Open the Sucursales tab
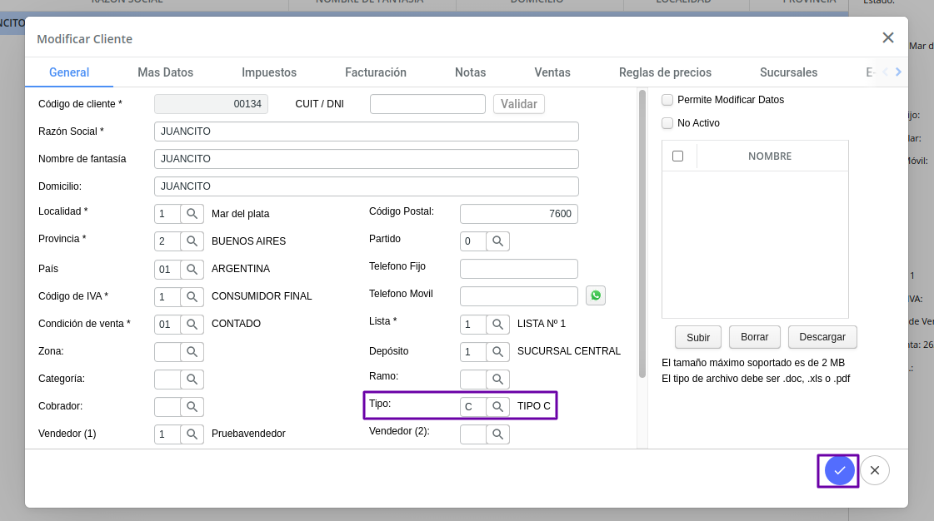 click(789, 72)
